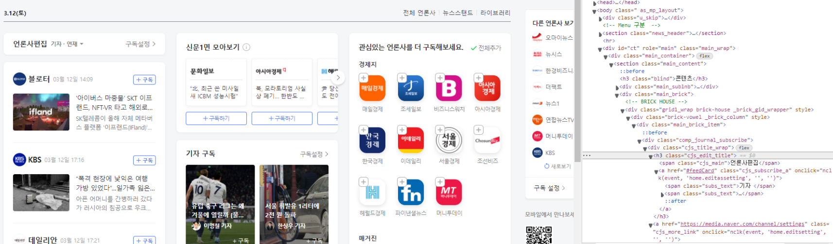Click the 뉴시스 logo in sidebar list
Screen dimensions: 833x244
tap(537, 54)
